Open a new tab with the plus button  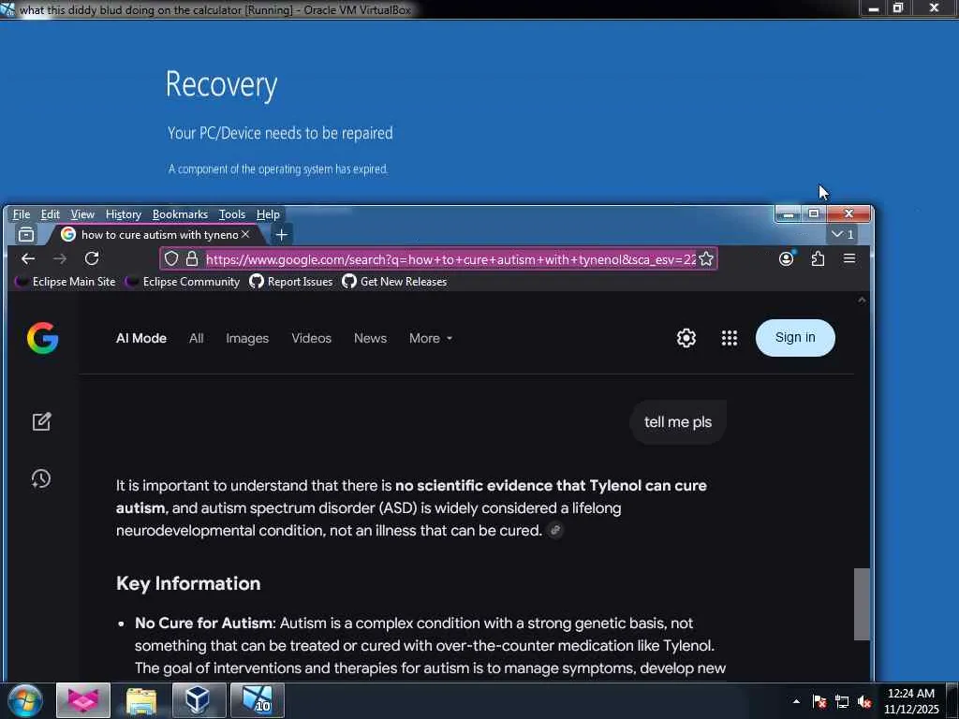coord(281,234)
